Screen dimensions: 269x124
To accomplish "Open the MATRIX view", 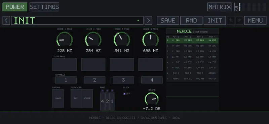I will tap(220, 7).
